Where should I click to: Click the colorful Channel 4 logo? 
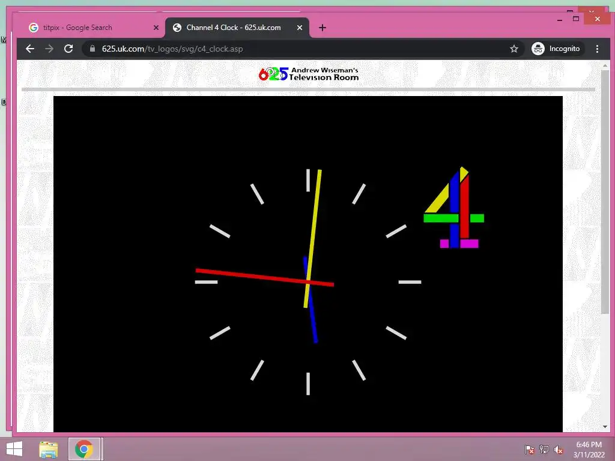click(454, 207)
